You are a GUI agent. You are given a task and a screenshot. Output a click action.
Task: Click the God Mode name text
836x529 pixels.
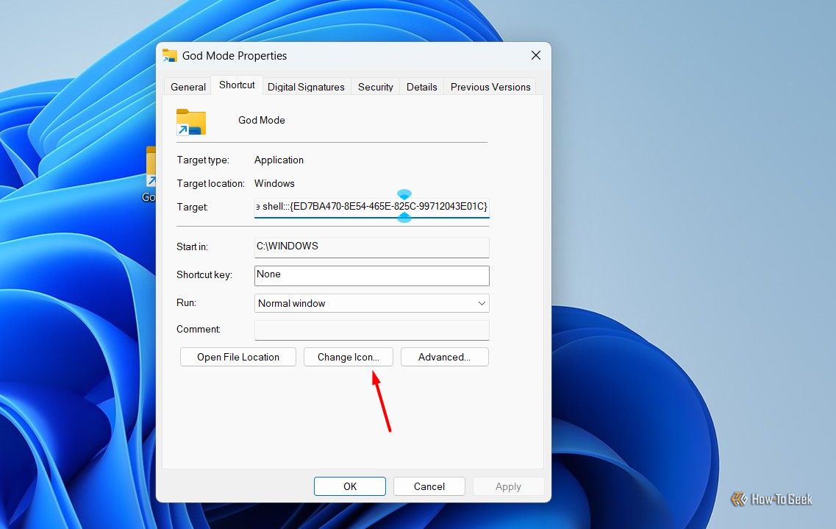[x=261, y=120]
